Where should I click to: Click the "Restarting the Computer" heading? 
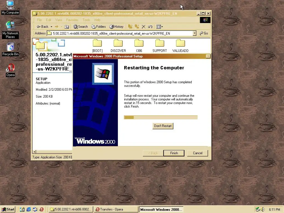154,68
